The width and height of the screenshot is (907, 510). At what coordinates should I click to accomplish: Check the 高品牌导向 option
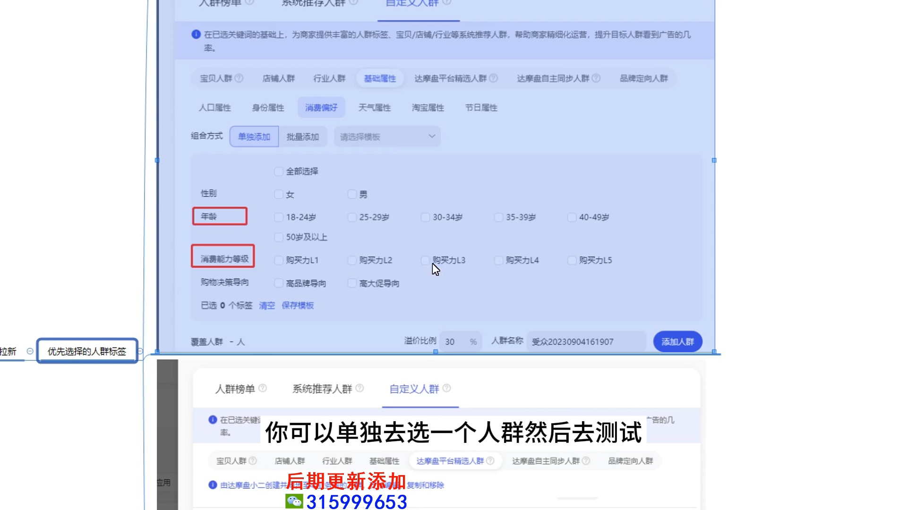tap(279, 283)
